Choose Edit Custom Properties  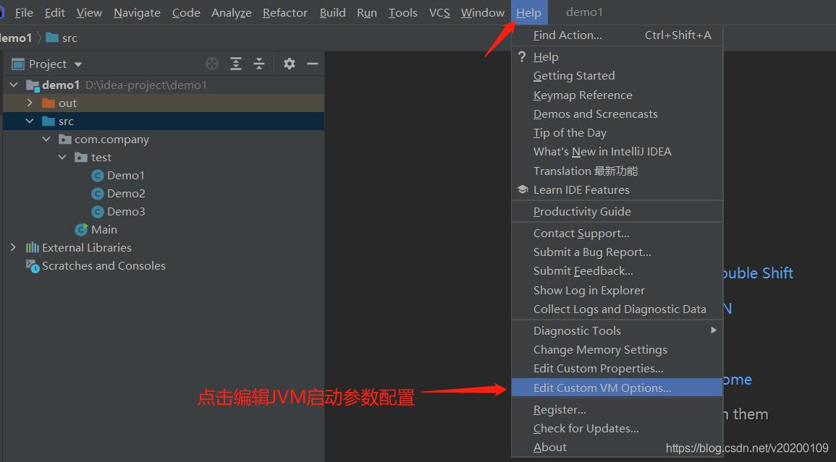tap(617, 368)
